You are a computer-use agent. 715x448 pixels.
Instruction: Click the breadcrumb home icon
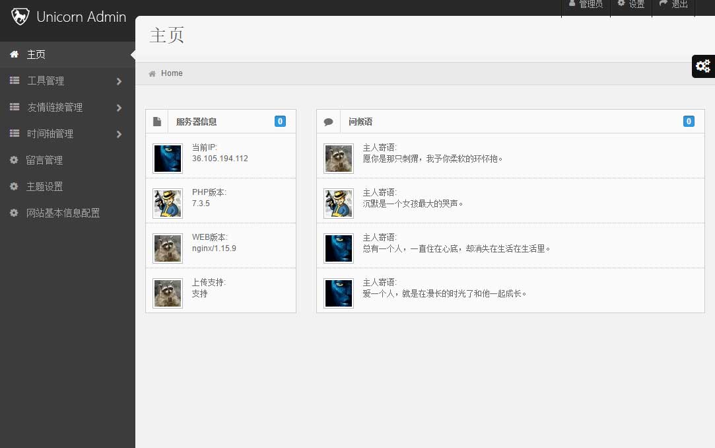point(152,73)
